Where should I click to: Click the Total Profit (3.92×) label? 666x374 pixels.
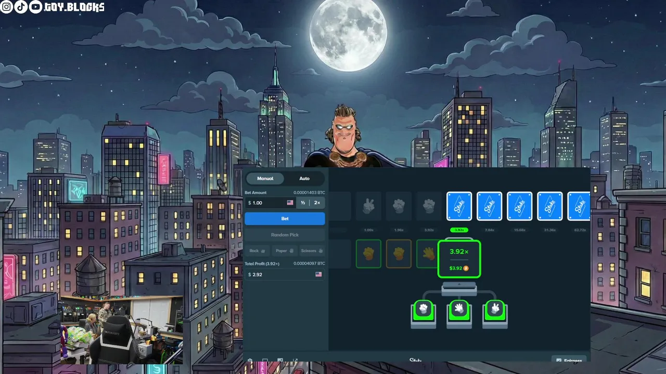(262, 263)
